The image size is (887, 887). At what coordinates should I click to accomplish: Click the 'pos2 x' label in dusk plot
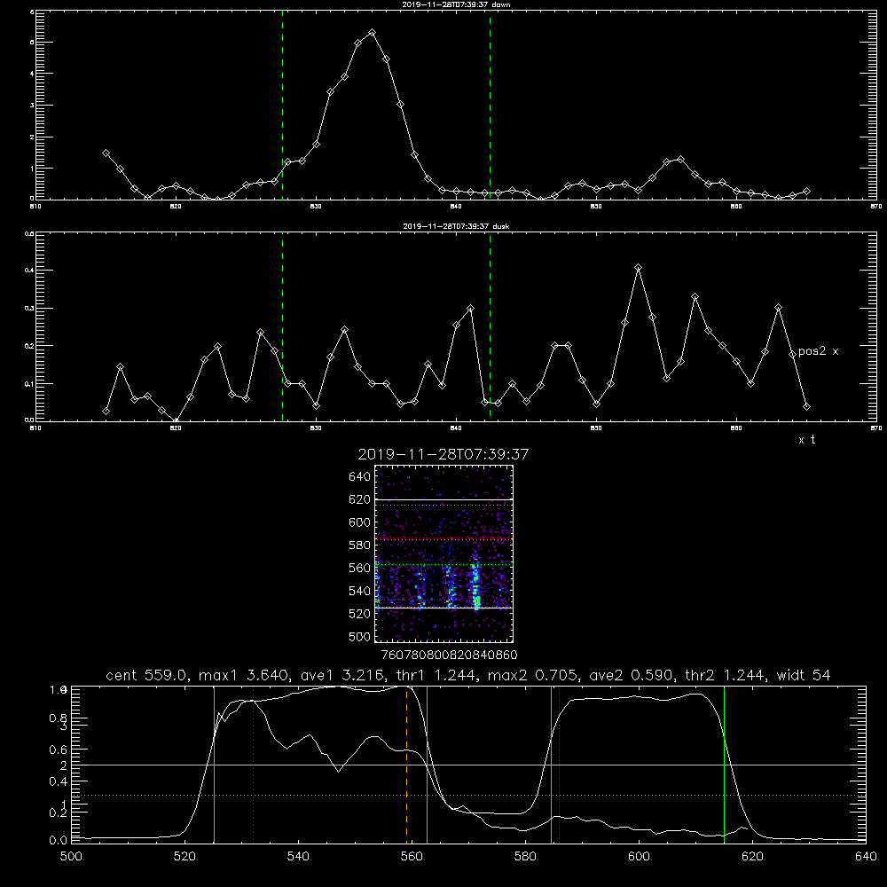(x=818, y=351)
